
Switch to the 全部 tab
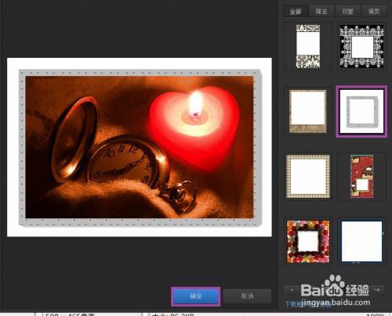click(x=296, y=12)
